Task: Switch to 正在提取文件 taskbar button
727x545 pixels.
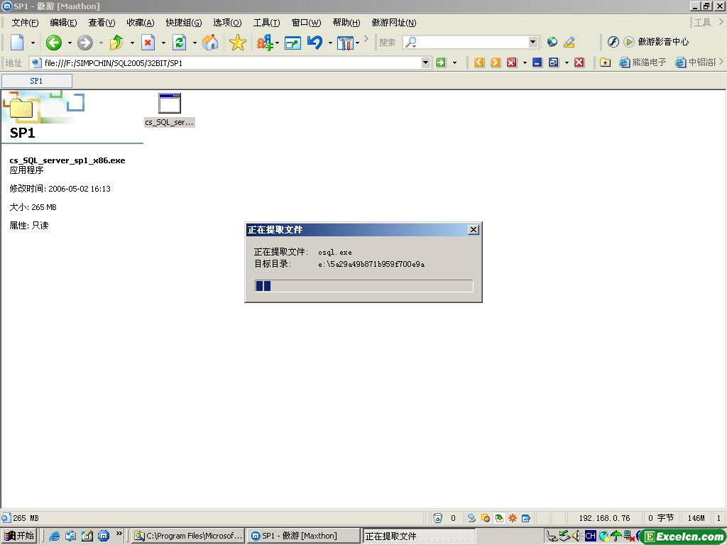Action: [x=419, y=536]
